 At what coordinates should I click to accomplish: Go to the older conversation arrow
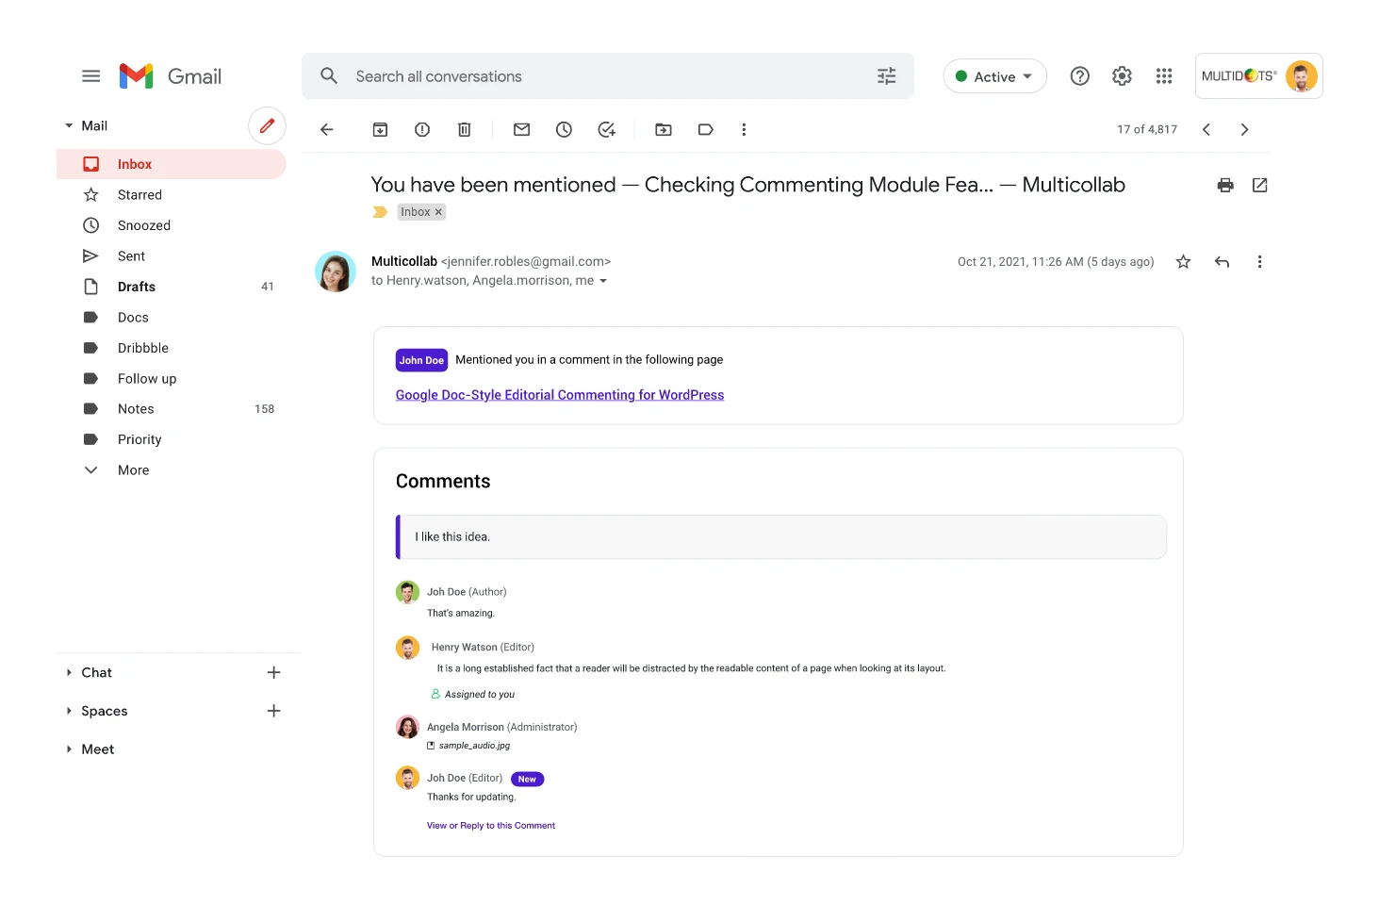1244,130
